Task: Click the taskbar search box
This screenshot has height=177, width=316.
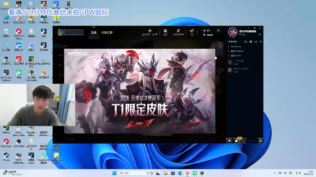Action: pos(136,173)
